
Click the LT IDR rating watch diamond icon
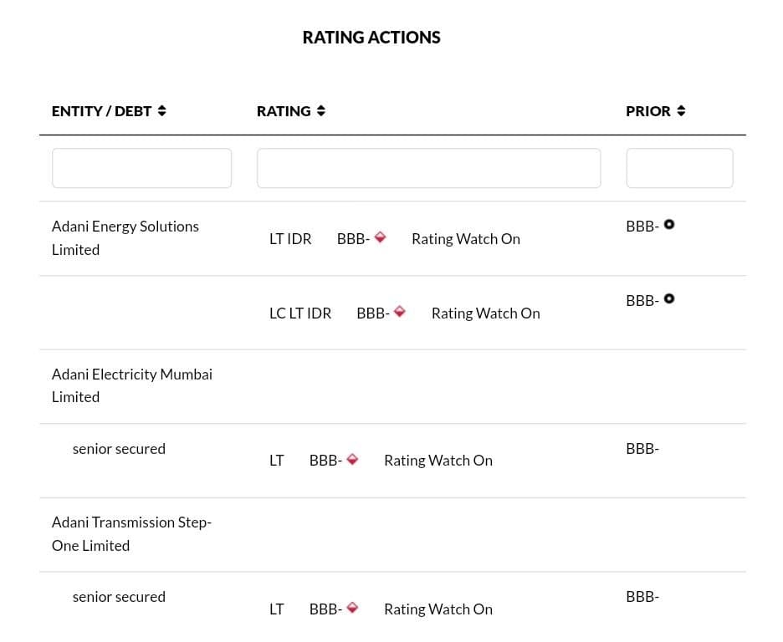[x=380, y=237]
